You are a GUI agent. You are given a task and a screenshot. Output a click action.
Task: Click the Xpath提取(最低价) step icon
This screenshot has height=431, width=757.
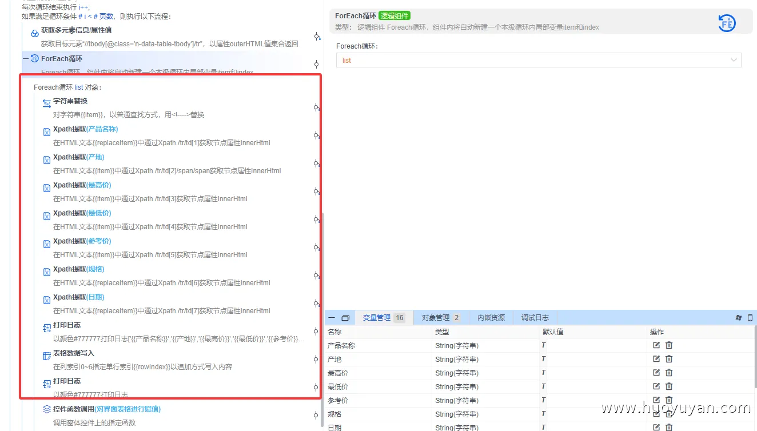click(x=47, y=216)
